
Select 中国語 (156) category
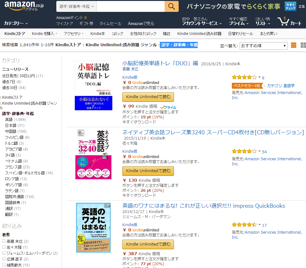(16, 132)
